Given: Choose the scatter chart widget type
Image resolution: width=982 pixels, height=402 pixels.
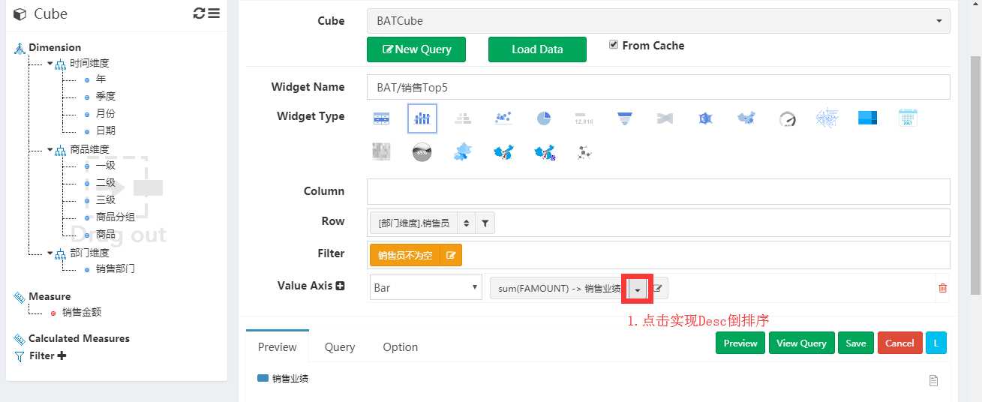Looking at the screenshot, I should (x=503, y=118).
